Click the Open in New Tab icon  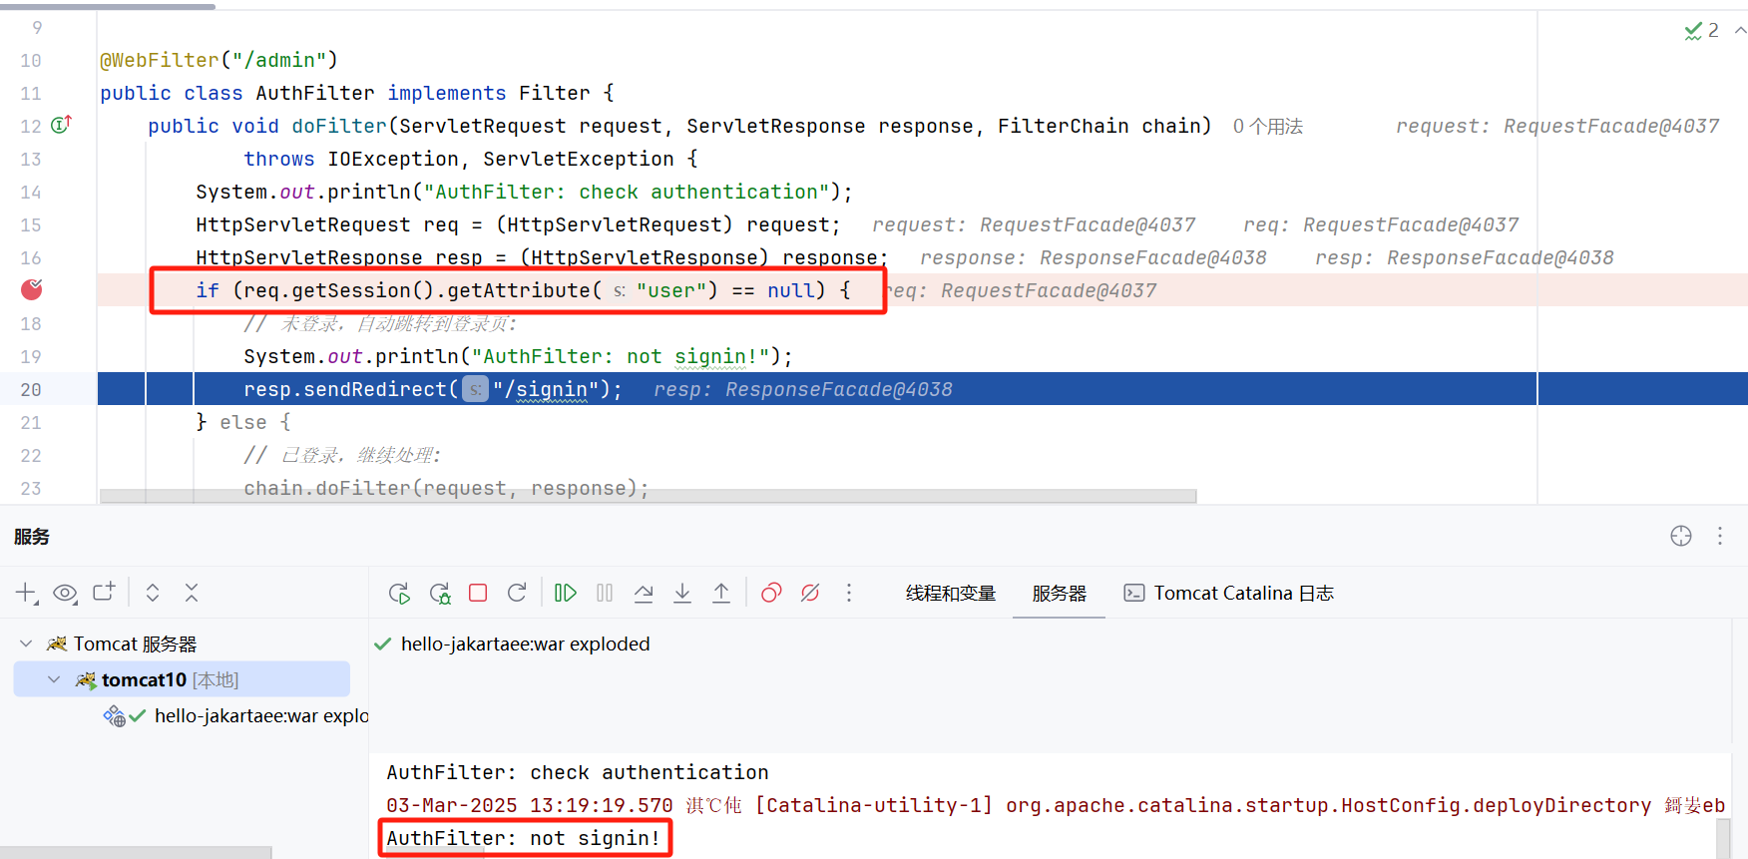coord(104,593)
